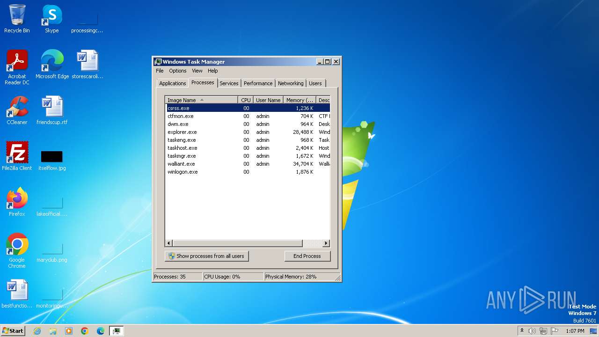The image size is (599, 337).
Task: Launch Microsoft Edge from the desktop
Action: click(52, 65)
